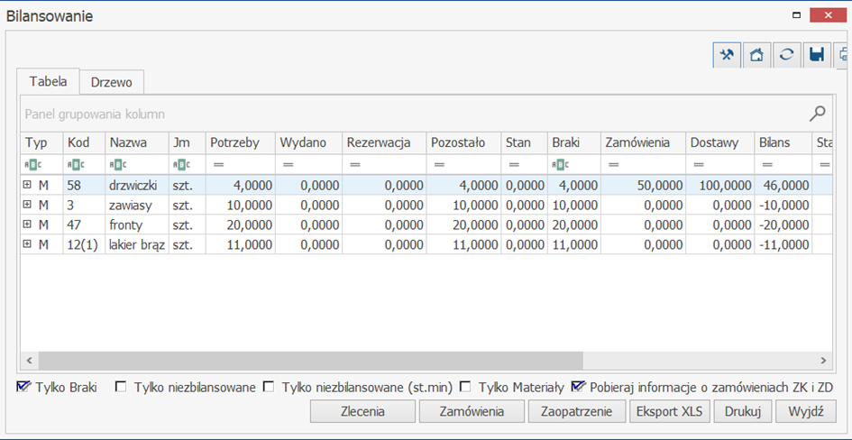Expand the drzwiczki row
852x440 pixels.
point(27,185)
